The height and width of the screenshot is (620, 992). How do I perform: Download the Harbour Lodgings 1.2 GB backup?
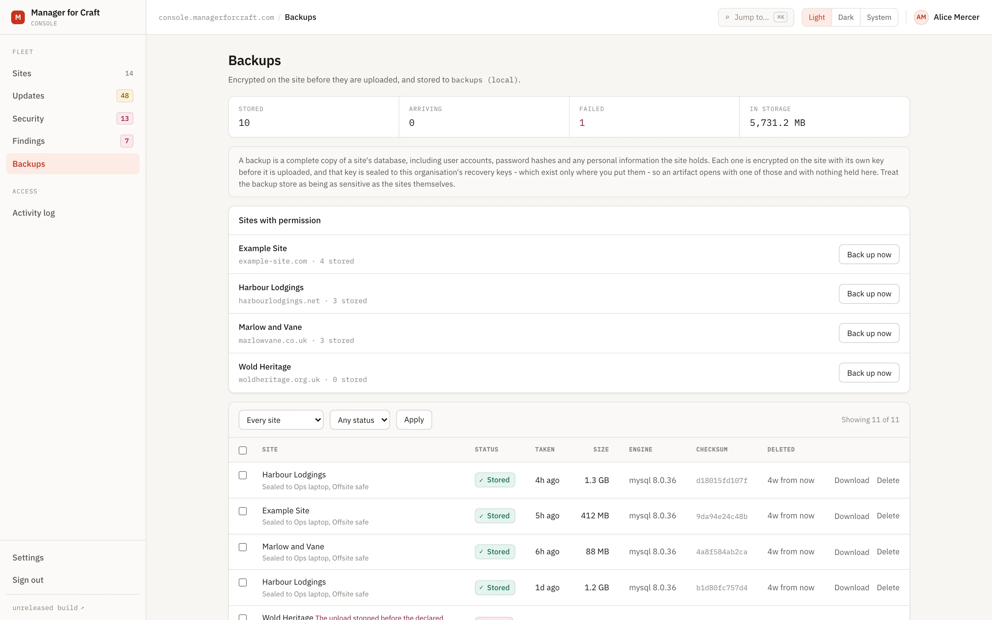(851, 588)
